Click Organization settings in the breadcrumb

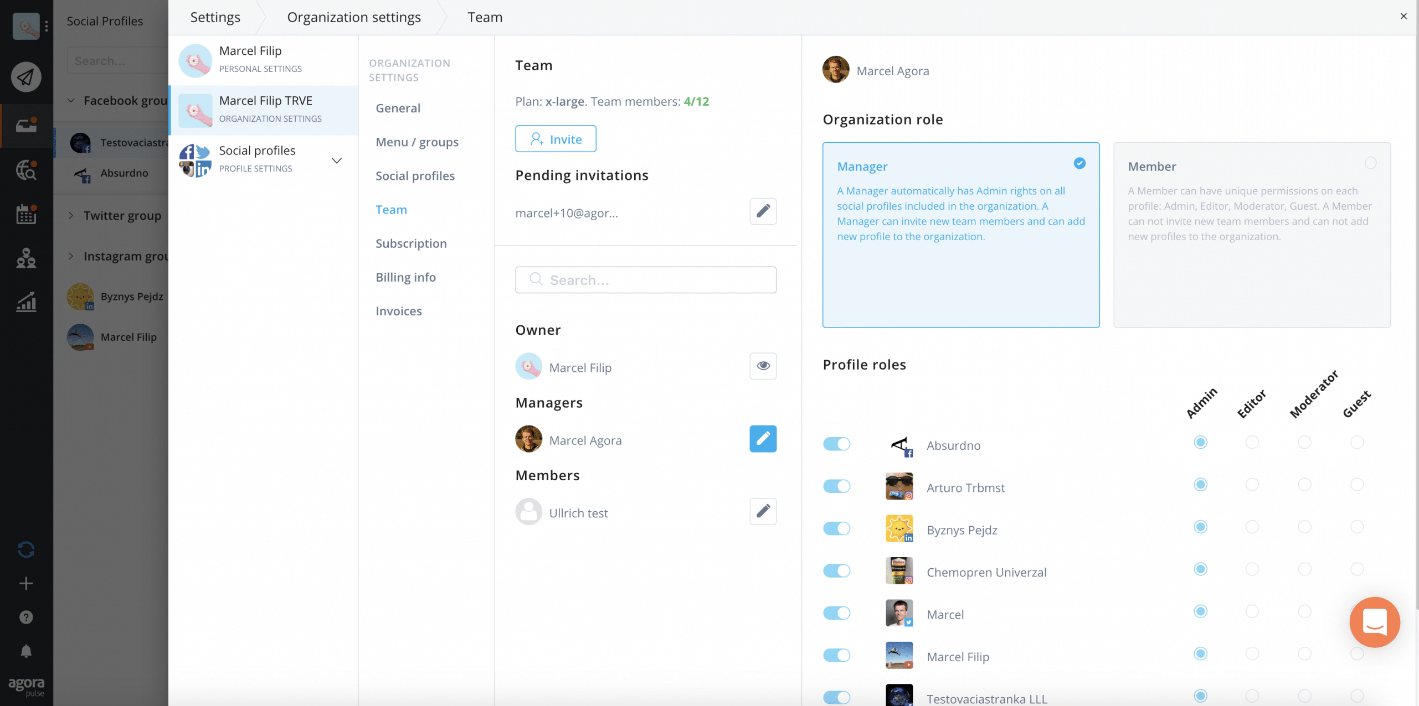pos(353,17)
